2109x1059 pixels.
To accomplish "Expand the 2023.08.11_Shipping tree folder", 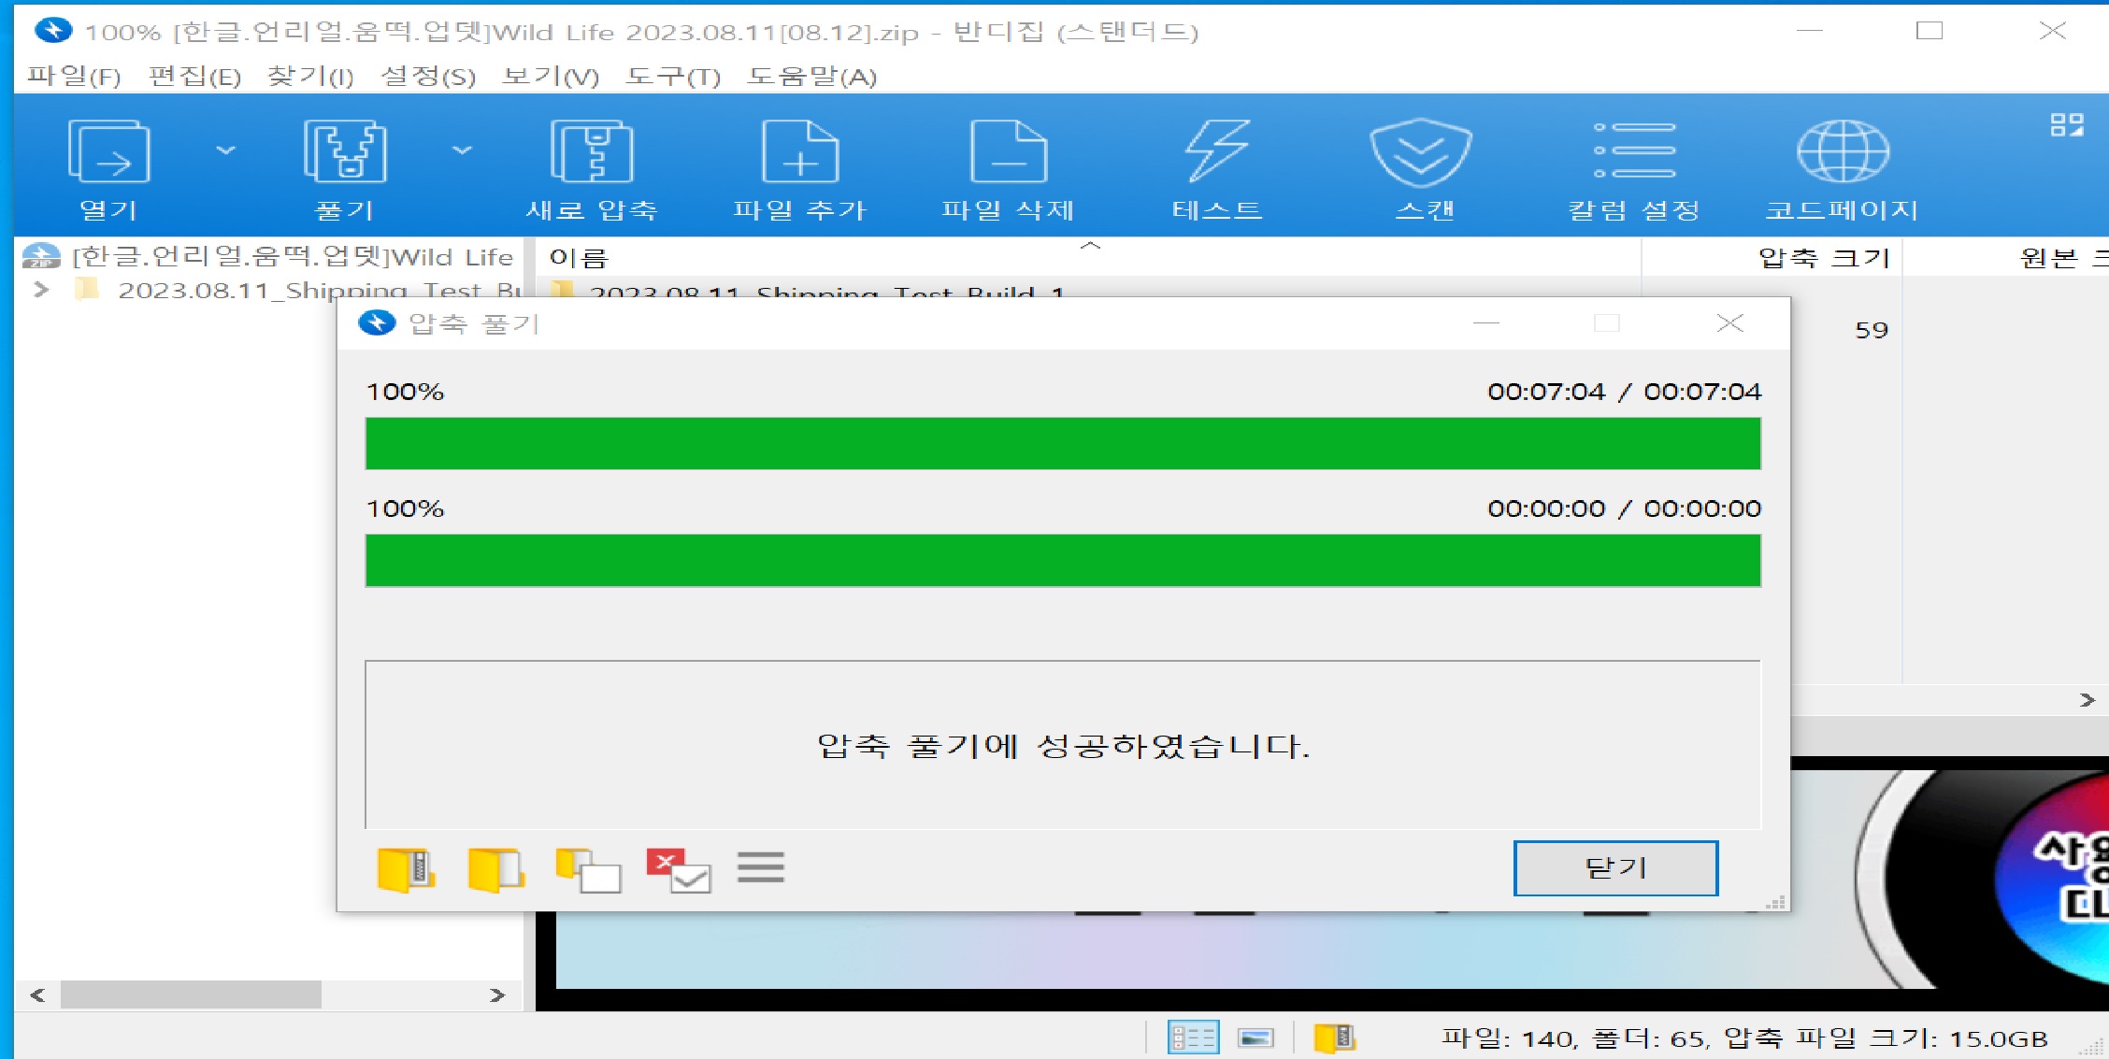I will 41,290.
